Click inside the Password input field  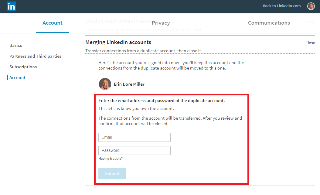[x=134, y=150]
